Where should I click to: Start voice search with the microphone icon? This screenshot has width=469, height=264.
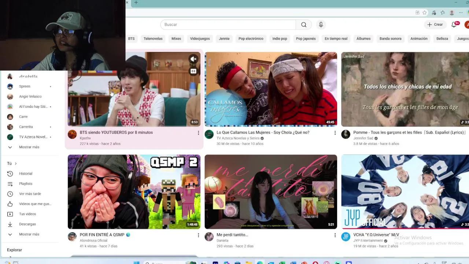[321, 25]
